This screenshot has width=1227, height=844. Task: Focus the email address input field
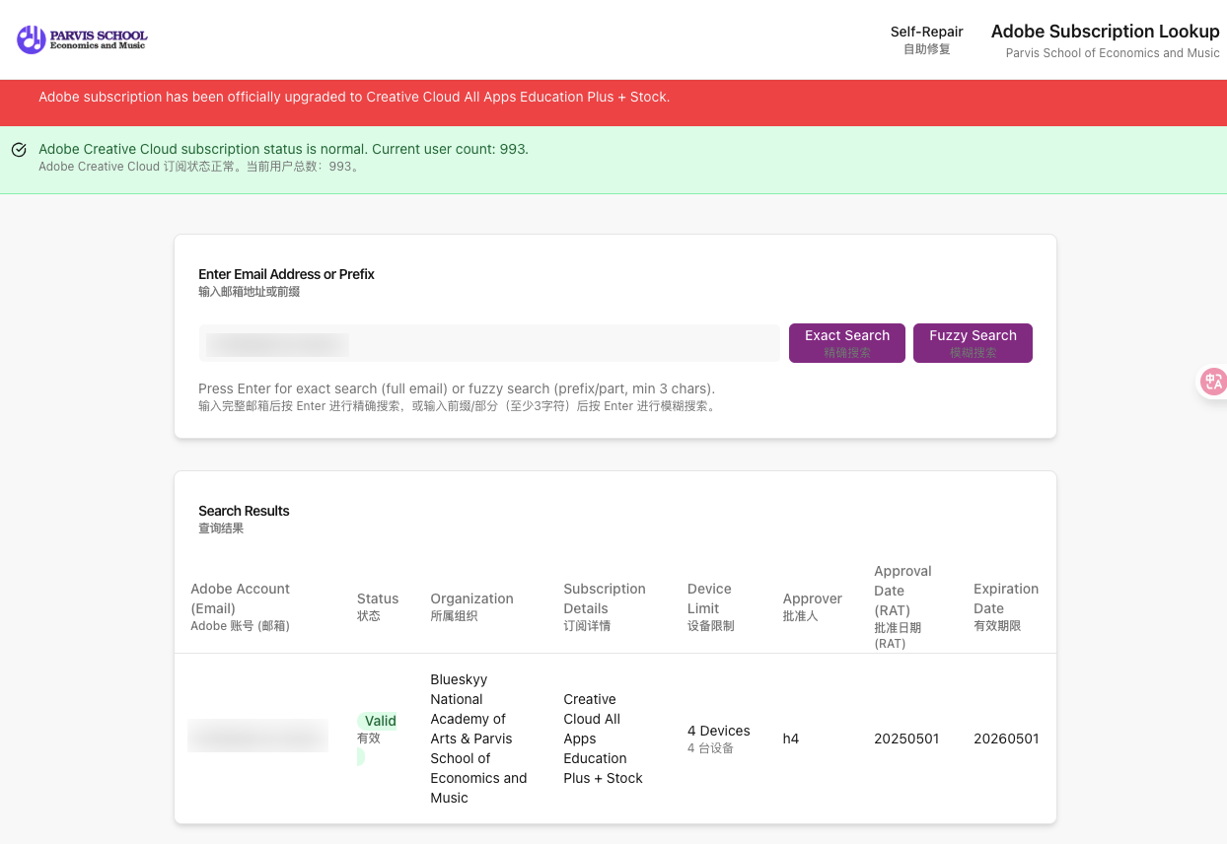pyautogui.click(x=489, y=343)
